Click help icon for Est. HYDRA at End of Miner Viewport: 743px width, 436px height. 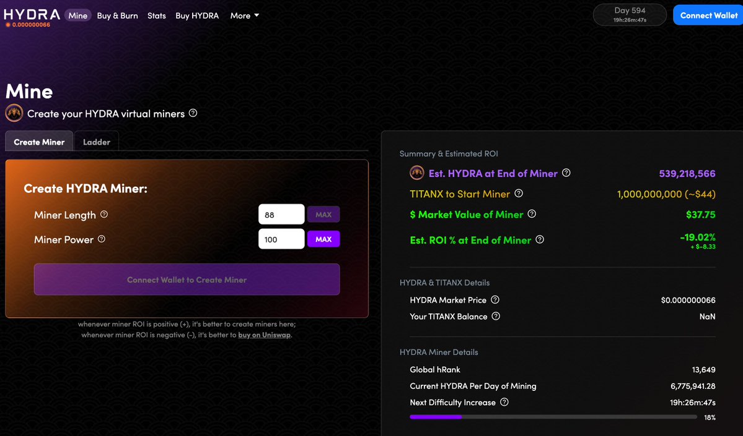[x=566, y=173]
